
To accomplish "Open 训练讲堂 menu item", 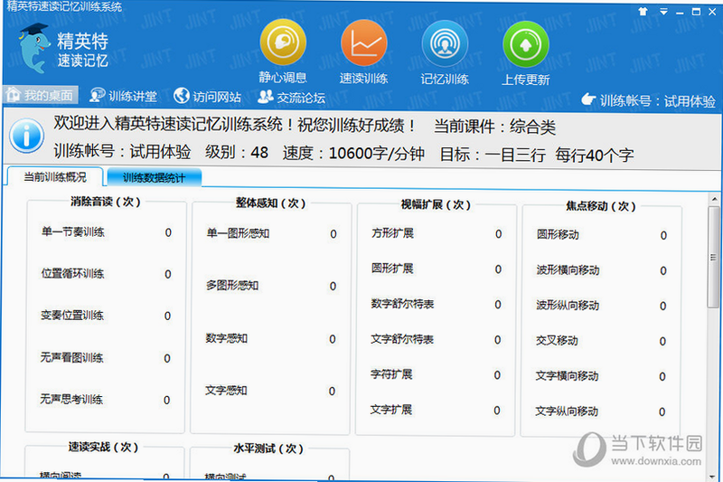I will pyautogui.click(x=123, y=96).
